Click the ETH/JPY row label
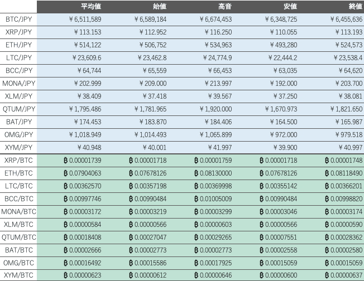 coord(18,45)
